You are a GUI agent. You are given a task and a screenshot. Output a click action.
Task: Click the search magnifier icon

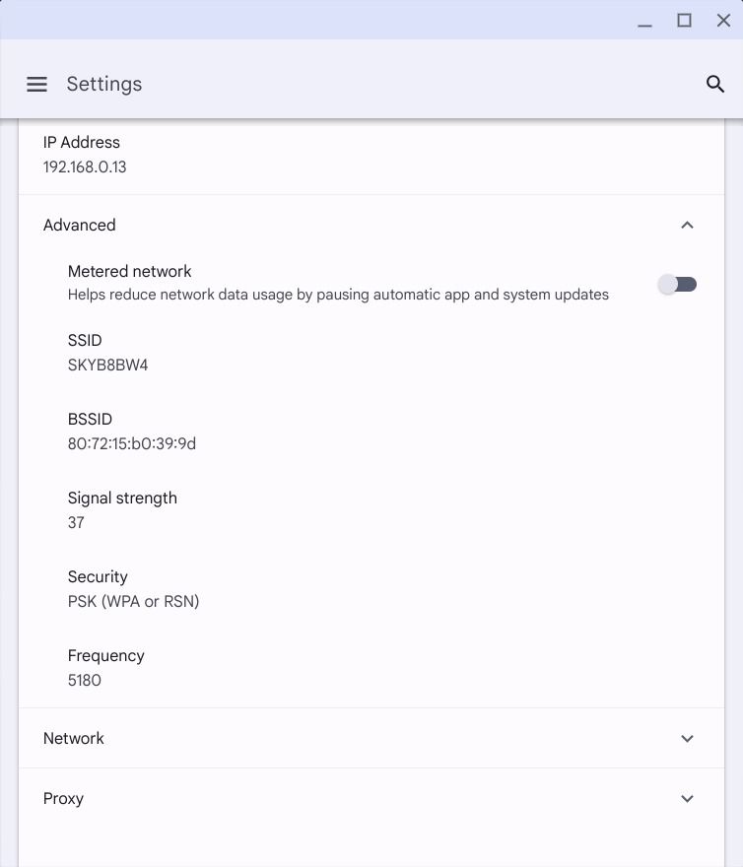714,85
